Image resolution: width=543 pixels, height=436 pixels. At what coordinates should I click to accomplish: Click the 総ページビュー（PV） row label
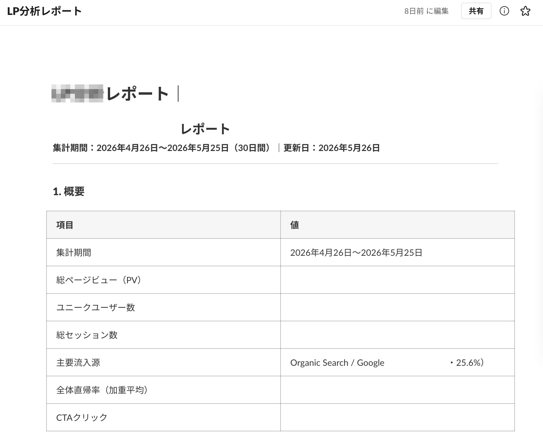(x=99, y=280)
